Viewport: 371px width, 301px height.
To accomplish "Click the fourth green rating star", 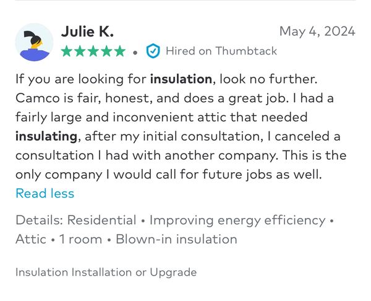I will coord(106,51).
